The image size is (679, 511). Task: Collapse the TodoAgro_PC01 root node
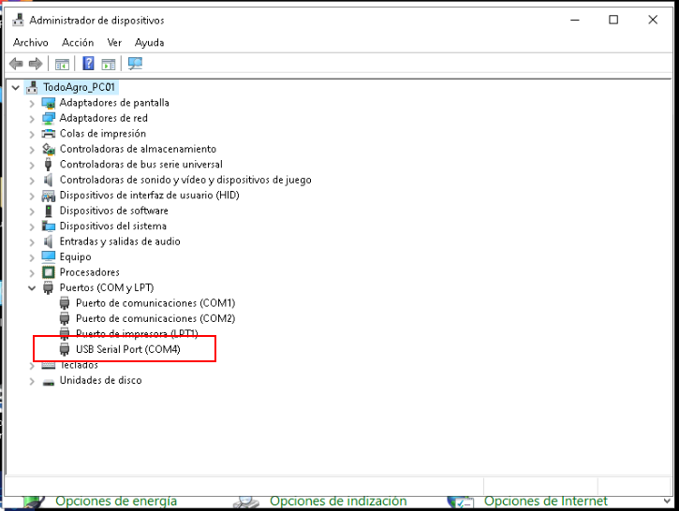16,88
